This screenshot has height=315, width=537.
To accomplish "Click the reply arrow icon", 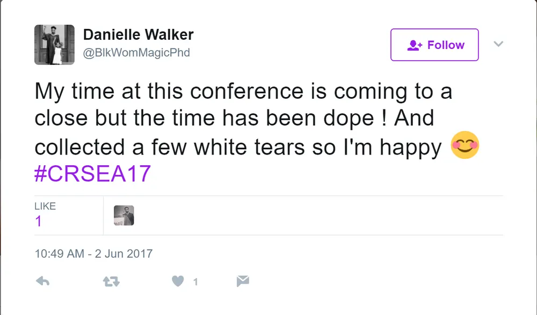I will click(43, 281).
